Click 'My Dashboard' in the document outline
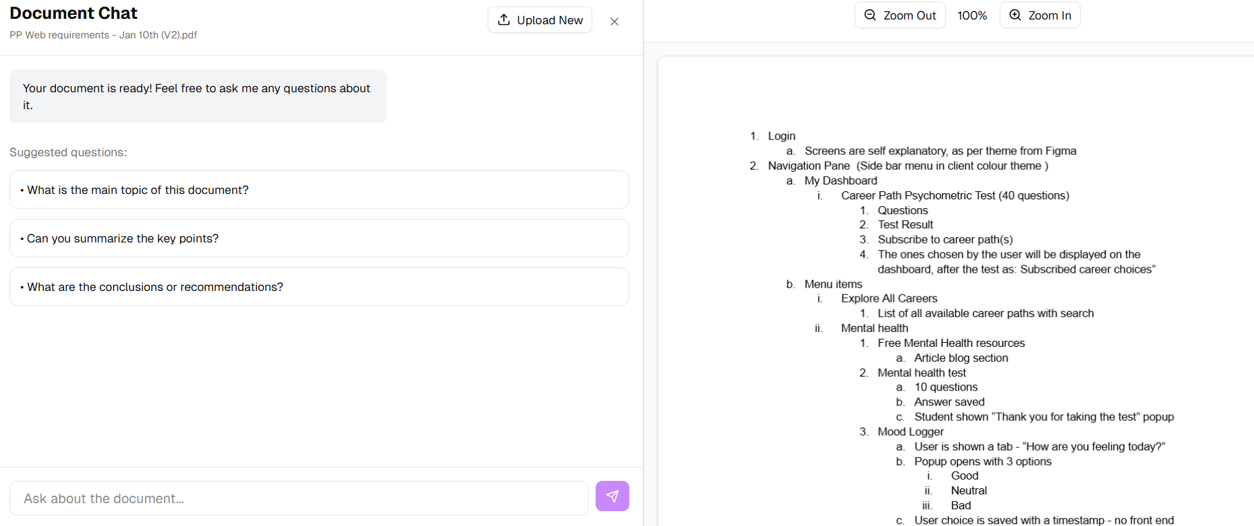Viewport: 1254px width, 526px height. click(840, 180)
